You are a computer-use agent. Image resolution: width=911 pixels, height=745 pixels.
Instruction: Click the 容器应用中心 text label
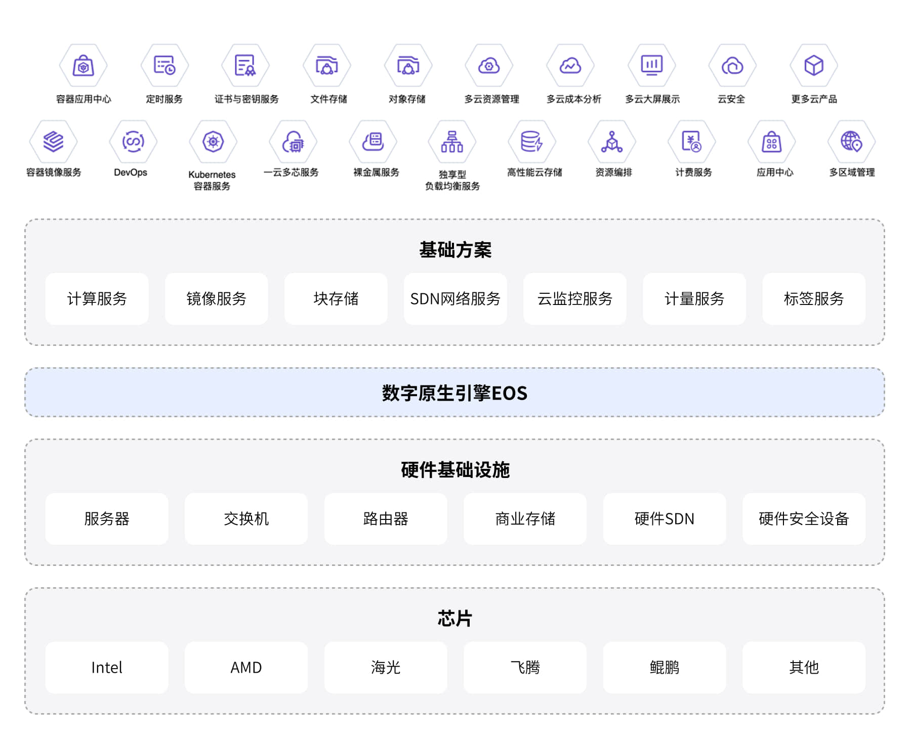click(x=84, y=99)
